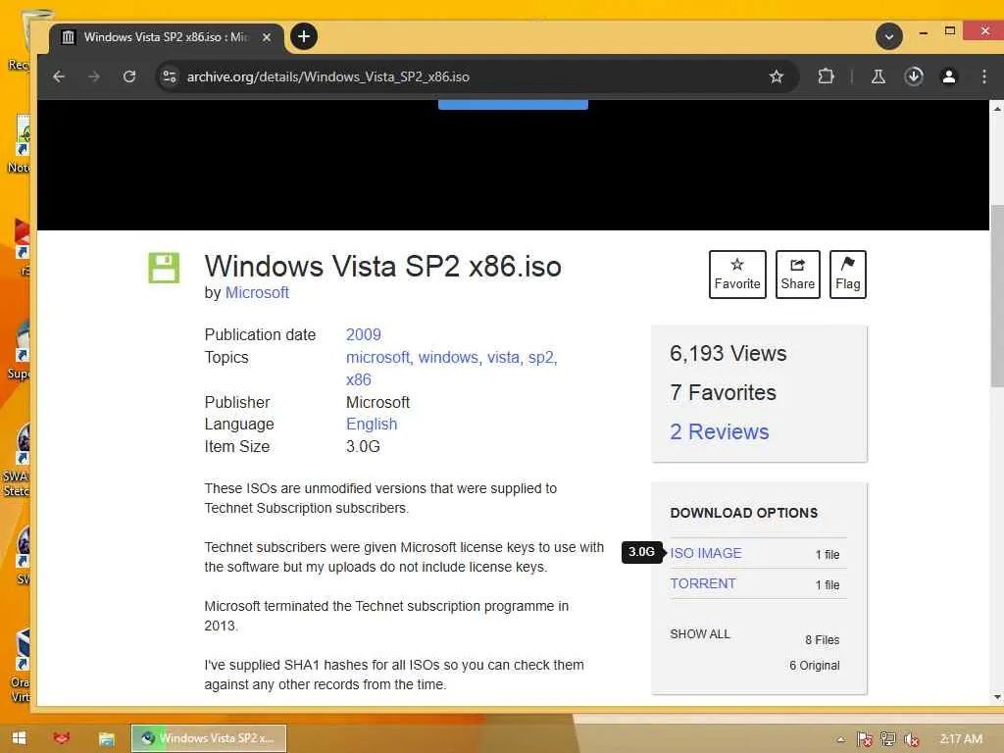Click the Item Size 3.0G value
Screen dimensions: 1004x753
pyautogui.click(x=363, y=446)
